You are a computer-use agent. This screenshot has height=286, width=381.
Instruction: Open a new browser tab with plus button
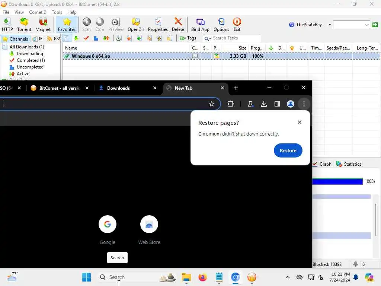(236, 88)
